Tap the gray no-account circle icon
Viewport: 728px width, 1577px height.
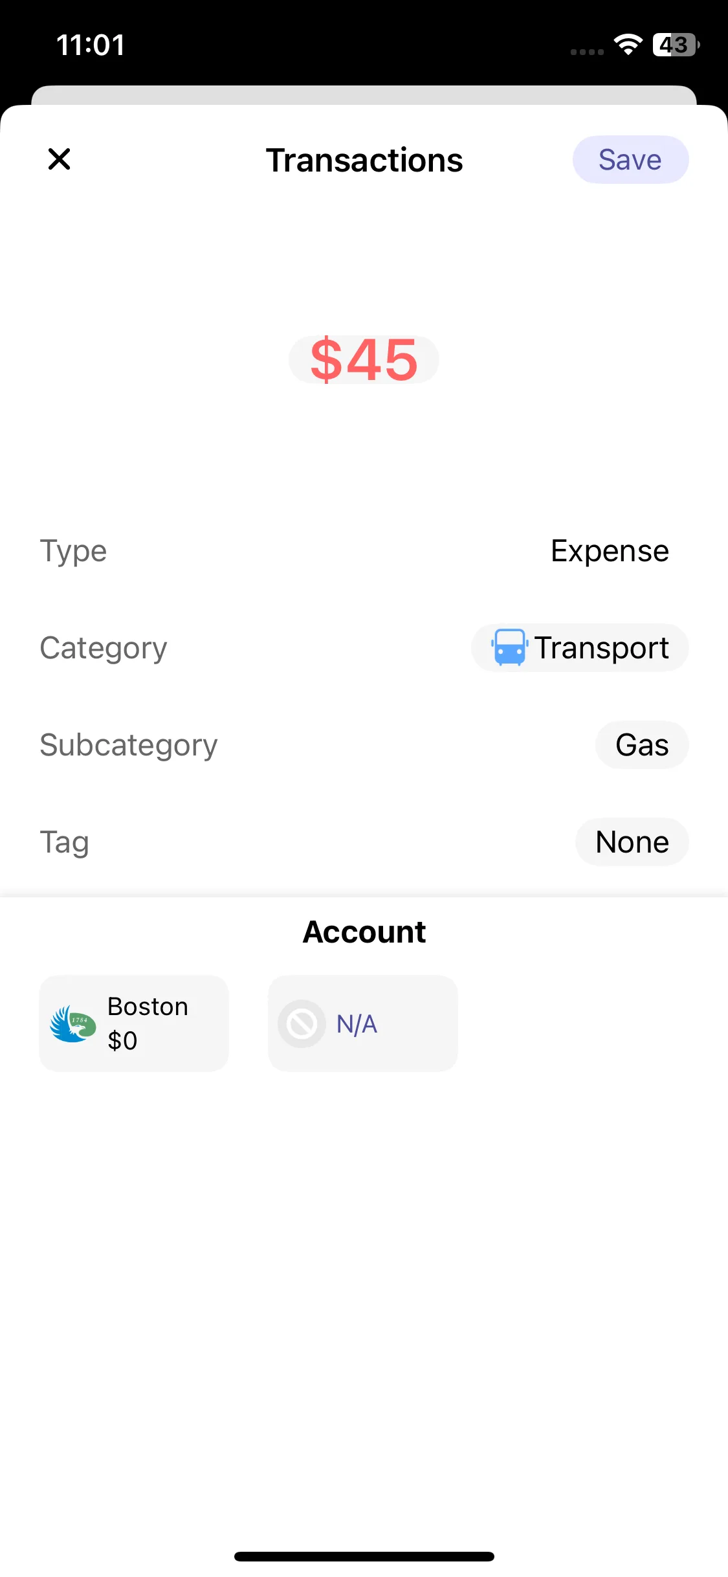(302, 1024)
